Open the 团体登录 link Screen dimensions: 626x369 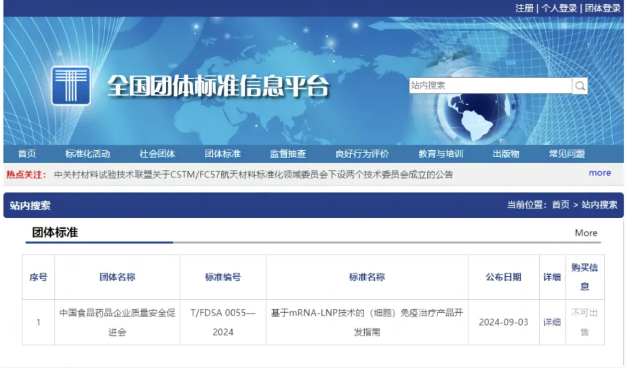[602, 8]
